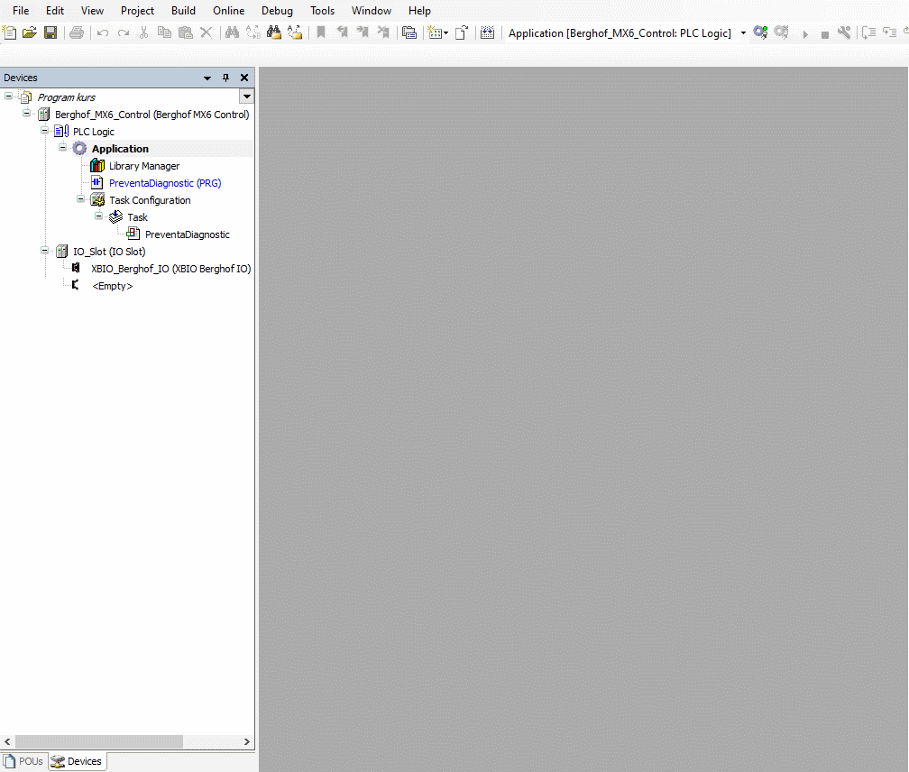909x772 pixels.
Task: Select XBIO_Berghof_IO device entry
Action: pos(170,269)
